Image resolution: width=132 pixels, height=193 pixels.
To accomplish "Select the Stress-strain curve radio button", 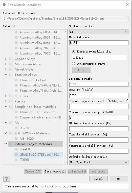I will point(73,64).
